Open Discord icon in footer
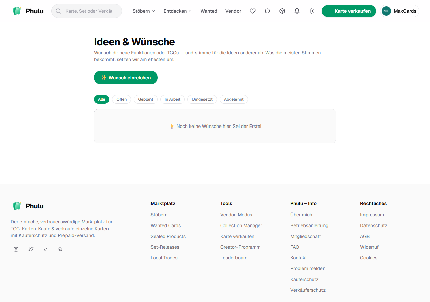 coord(60,249)
